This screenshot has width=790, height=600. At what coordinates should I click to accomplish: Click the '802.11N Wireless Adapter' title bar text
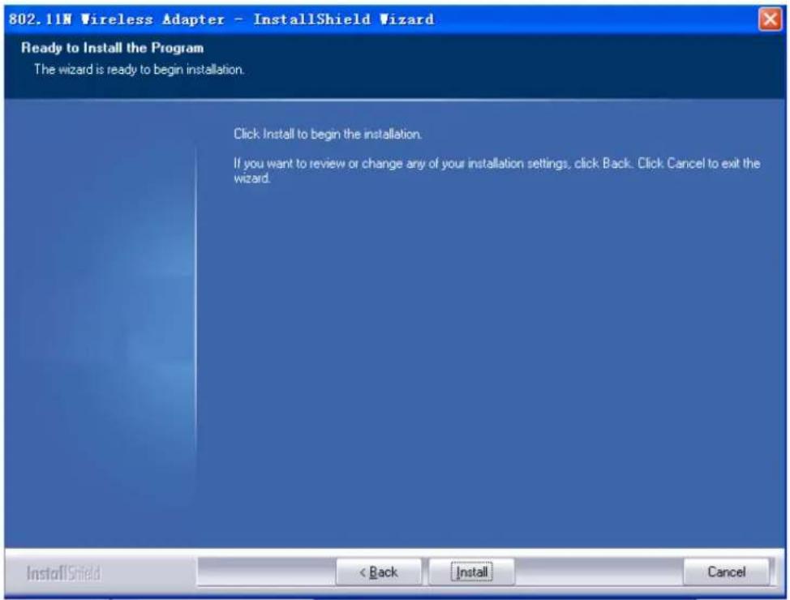click(x=221, y=19)
